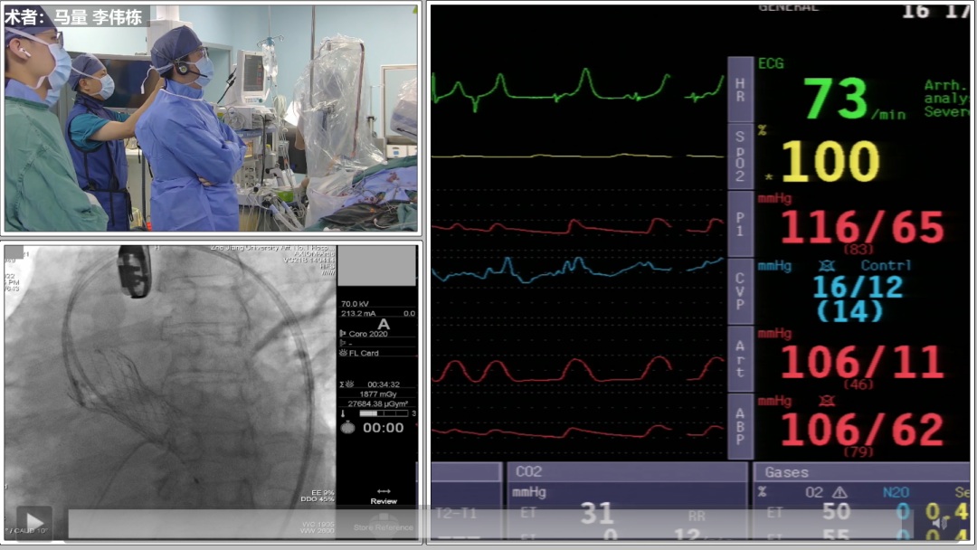Click the T2-T1 temperature label
The width and height of the screenshot is (977, 550).
point(457,513)
